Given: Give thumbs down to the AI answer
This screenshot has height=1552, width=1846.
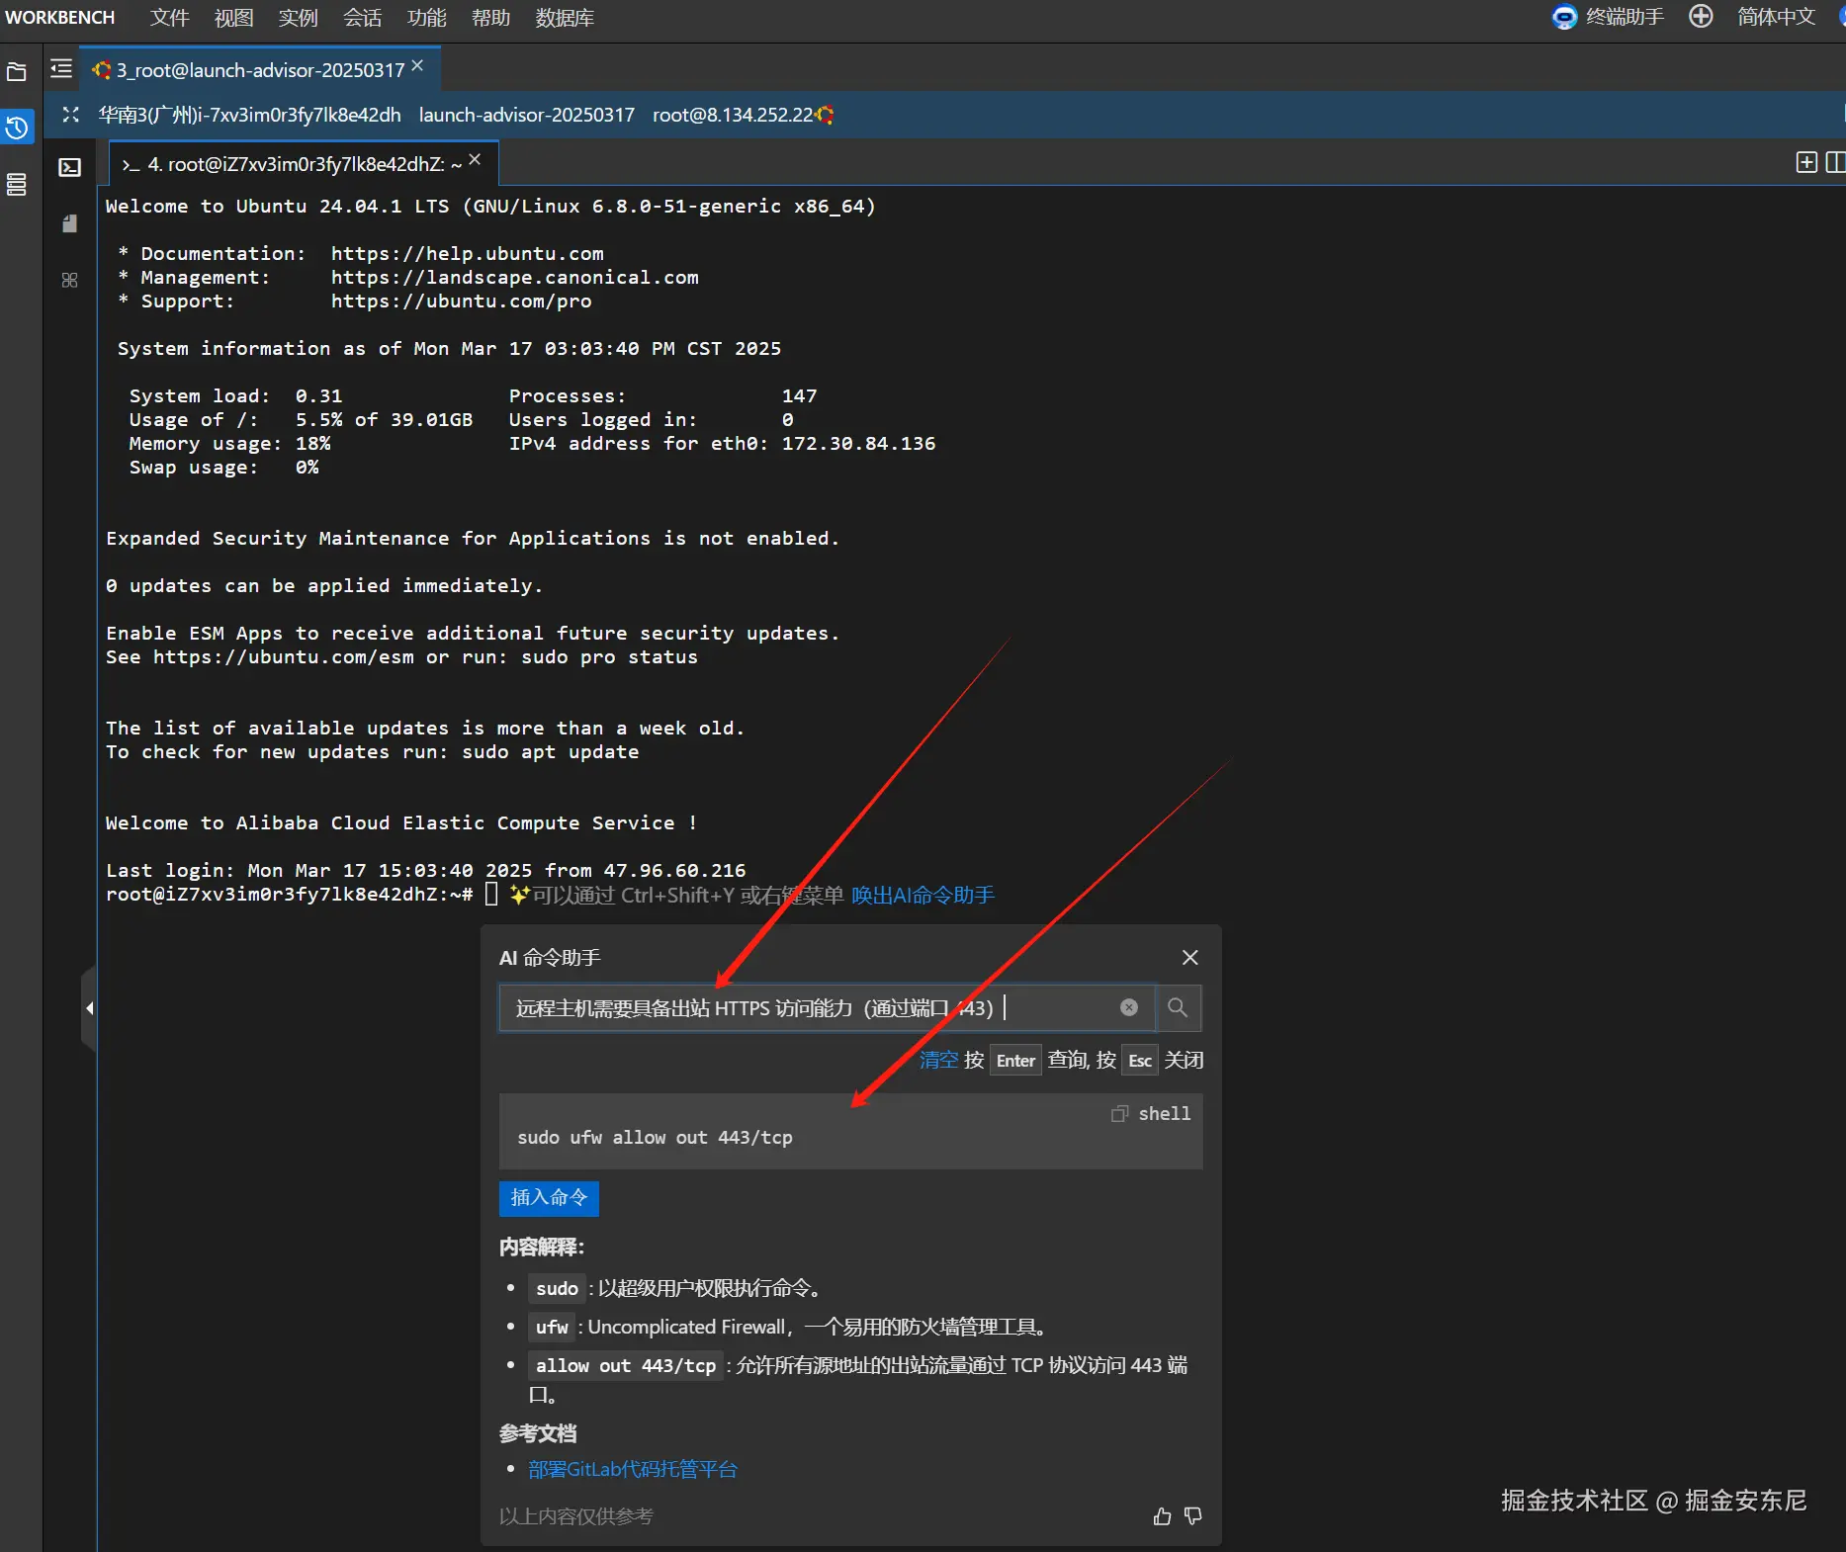Looking at the screenshot, I should pyautogui.click(x=1193, y=1516).
